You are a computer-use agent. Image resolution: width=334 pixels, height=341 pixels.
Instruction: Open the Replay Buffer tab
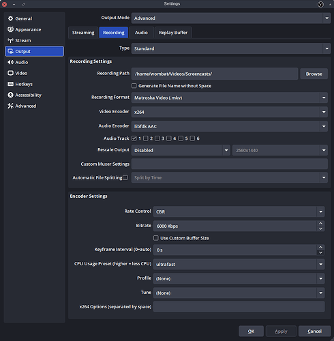173,33
